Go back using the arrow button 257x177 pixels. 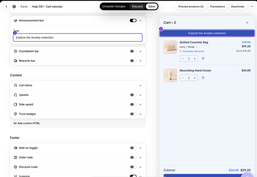click(6, 7)
